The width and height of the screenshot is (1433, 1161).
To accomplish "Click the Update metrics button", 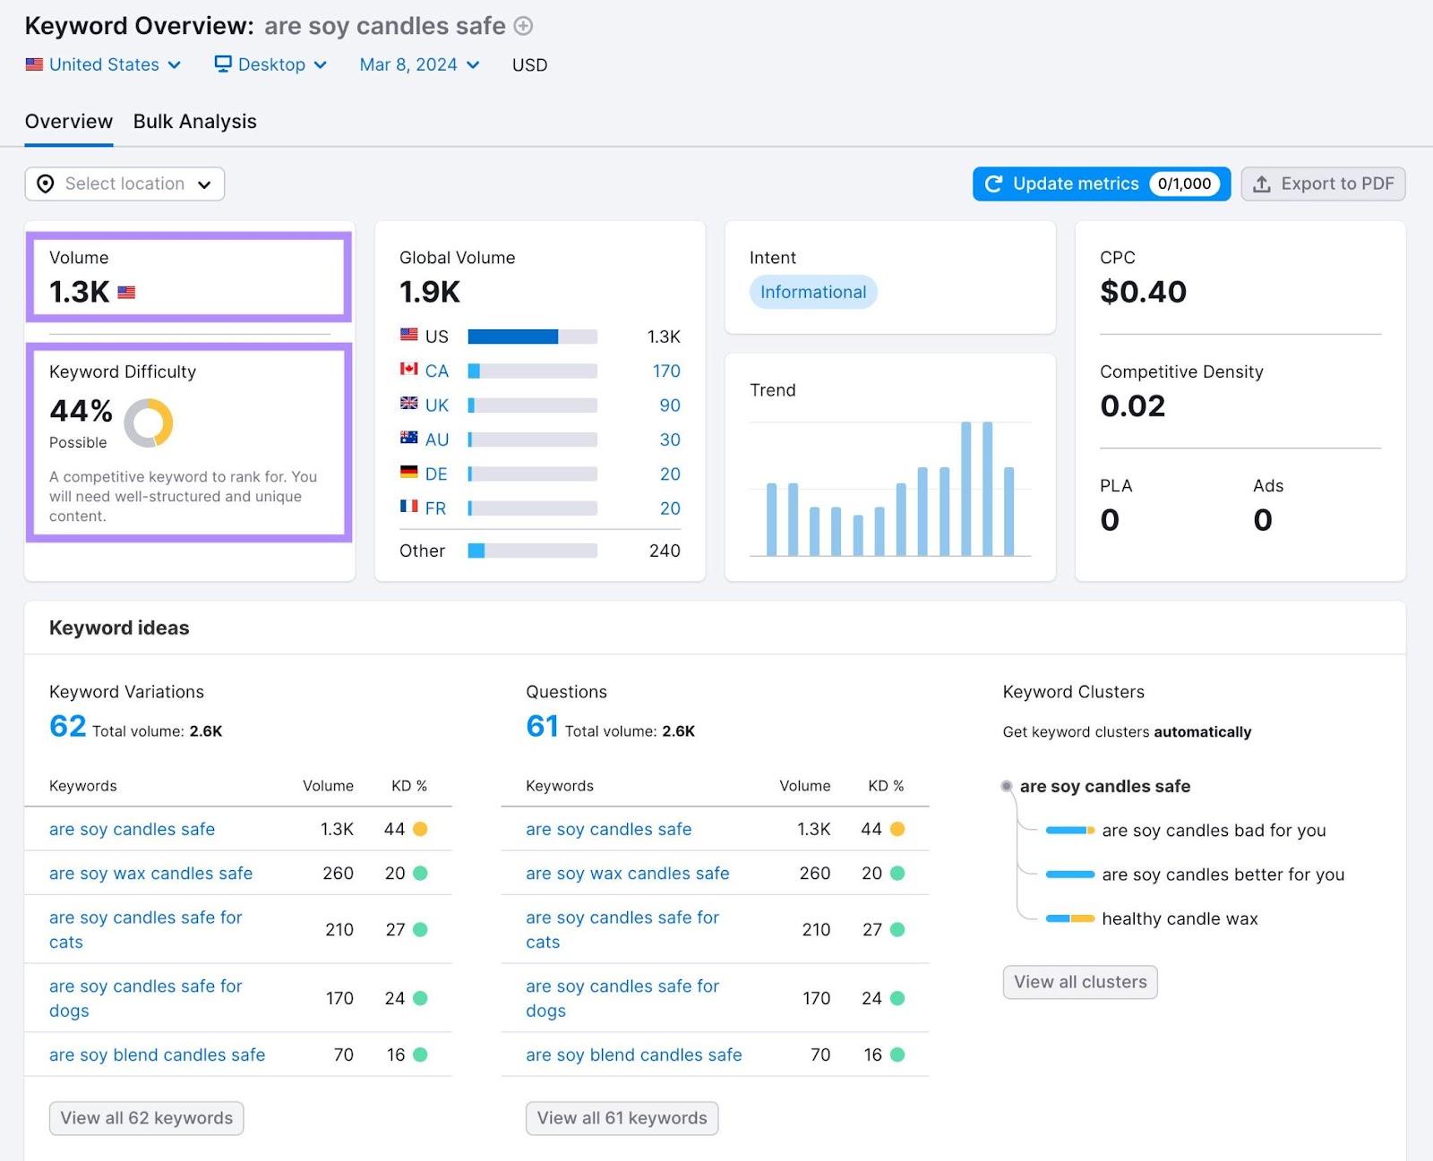I will (x=1102, y=184).
